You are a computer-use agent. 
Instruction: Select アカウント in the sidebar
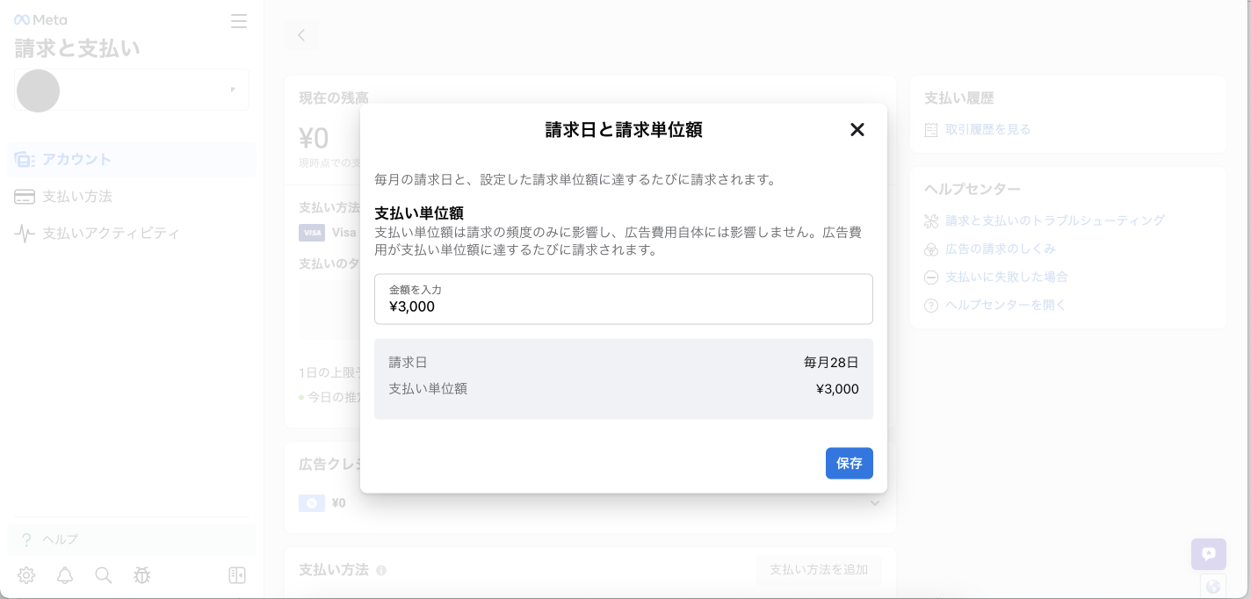pos(132,159)
